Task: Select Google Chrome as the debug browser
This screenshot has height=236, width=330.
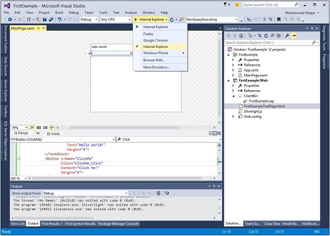Action: 156,40
